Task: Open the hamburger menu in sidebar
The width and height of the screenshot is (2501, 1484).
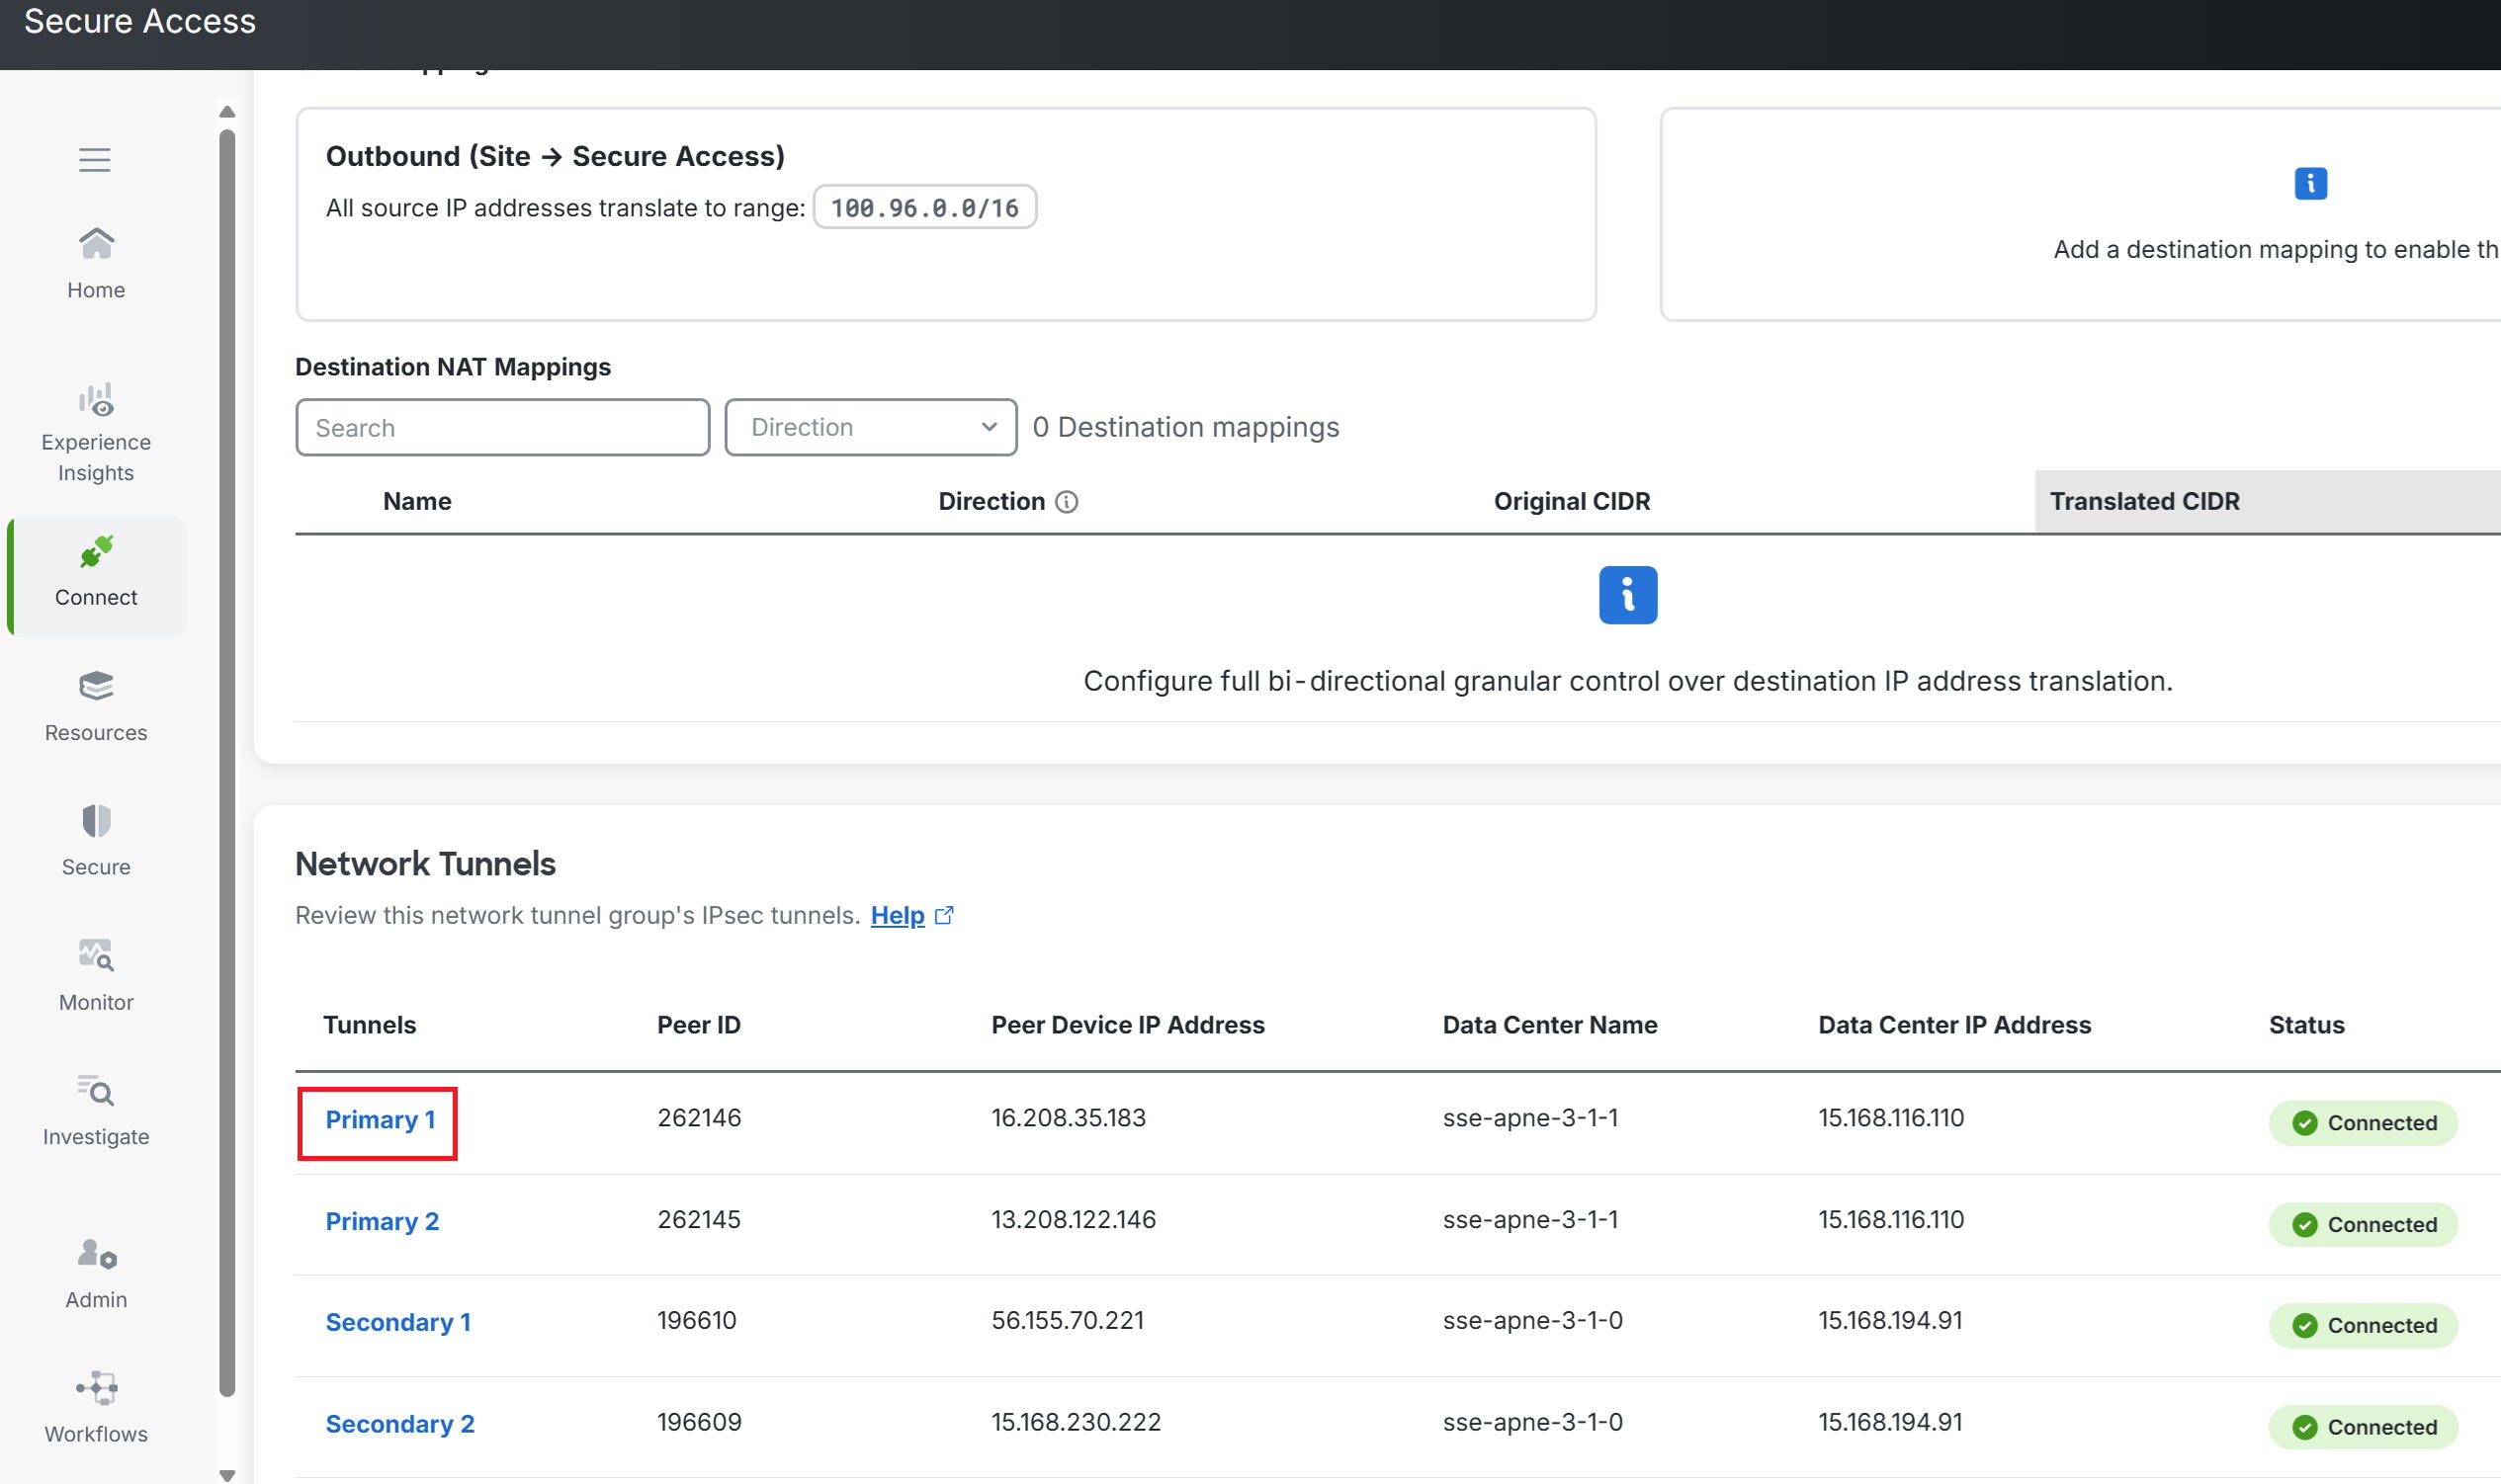Action: click(x=95, y=160)
